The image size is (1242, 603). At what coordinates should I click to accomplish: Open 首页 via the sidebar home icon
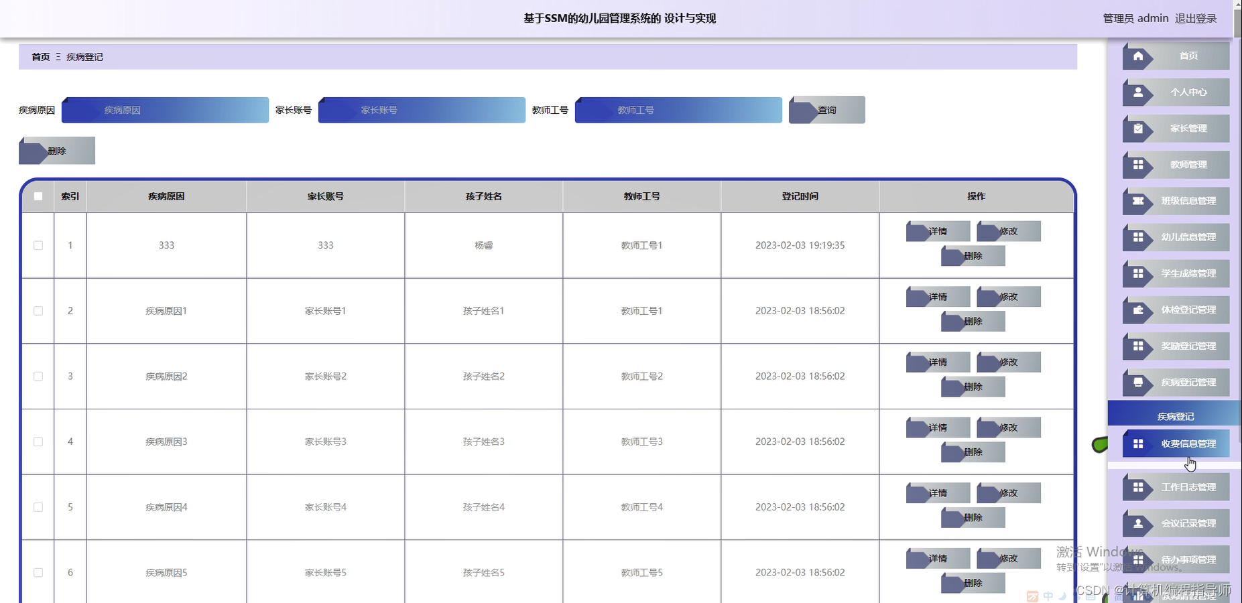(x=1138, y=56)
